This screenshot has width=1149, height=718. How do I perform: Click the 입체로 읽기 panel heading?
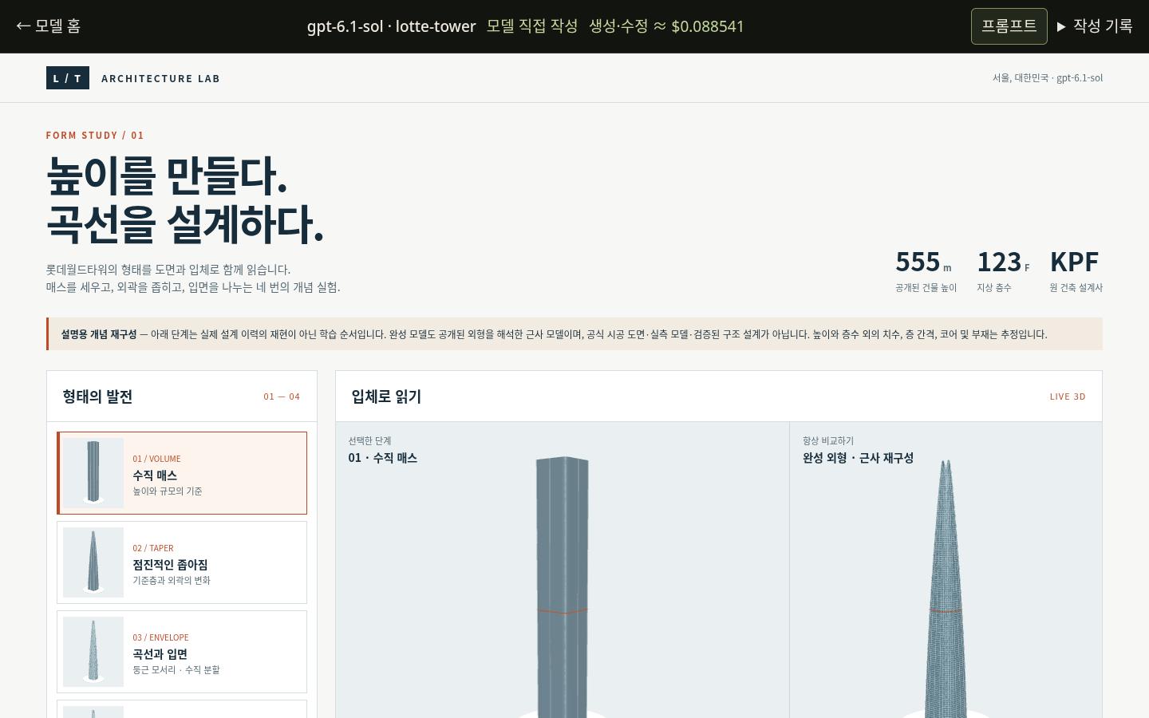(386, 396)
